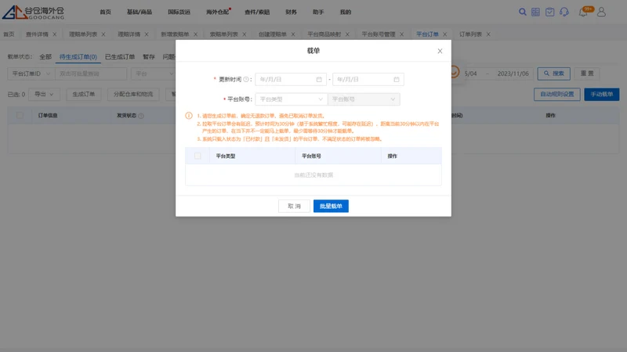This screenshot has width=627, height=352.
Task: Switch to the 订单列表 tab
Action: (x=470, y=34)
